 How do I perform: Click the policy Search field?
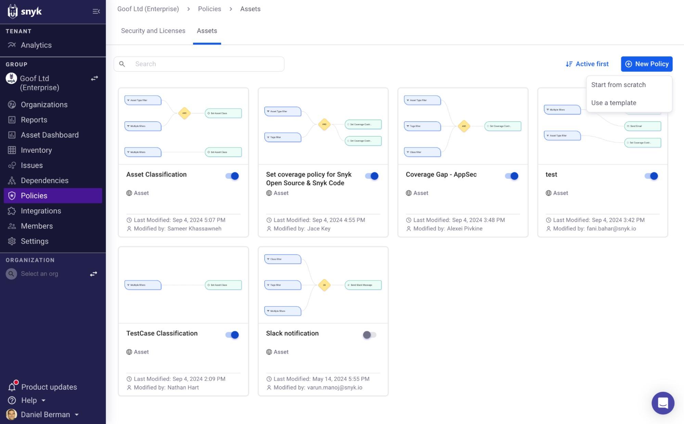coord(199,64)
